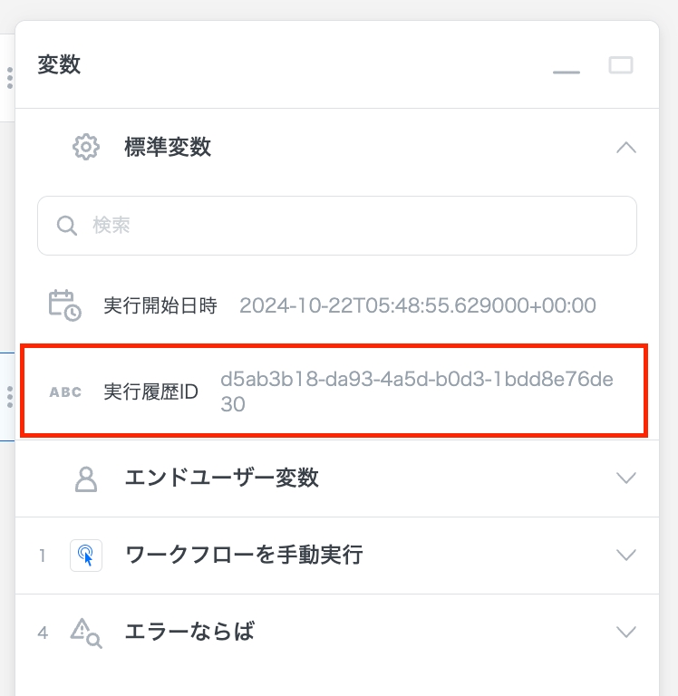Maximize the 変数 panel
The image size is (678, 696).
coord(621,65)
